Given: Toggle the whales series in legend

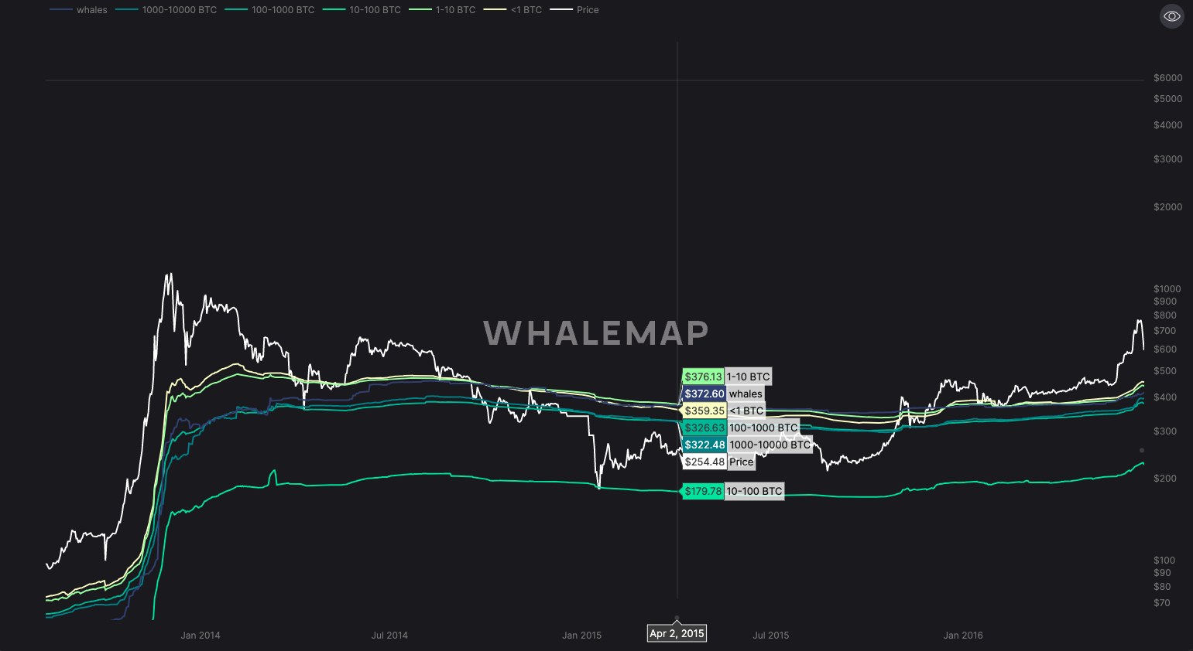Looking at the screenshot, I should (x=79, y=10).
